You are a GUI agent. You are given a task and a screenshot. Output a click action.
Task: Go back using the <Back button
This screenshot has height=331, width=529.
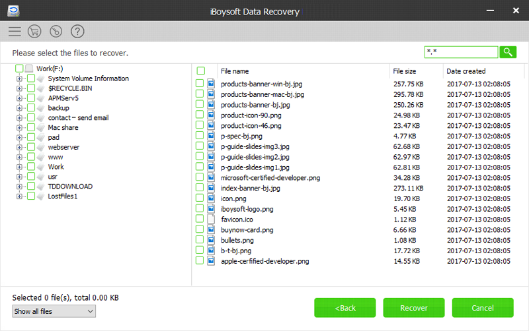point(345,308)
